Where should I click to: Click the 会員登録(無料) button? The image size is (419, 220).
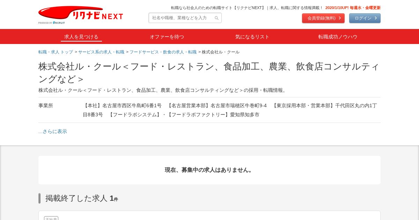[x=323, y=18]
